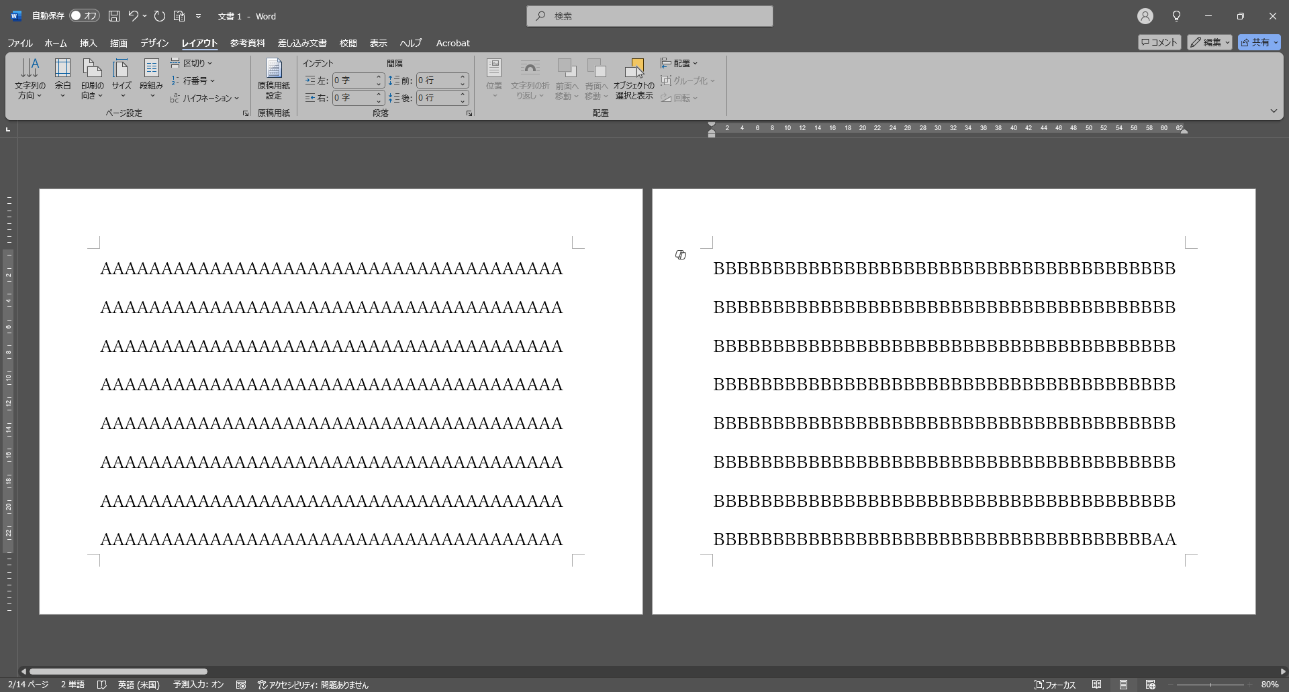Change 文字列の方向 text direction

coord(30,78)
